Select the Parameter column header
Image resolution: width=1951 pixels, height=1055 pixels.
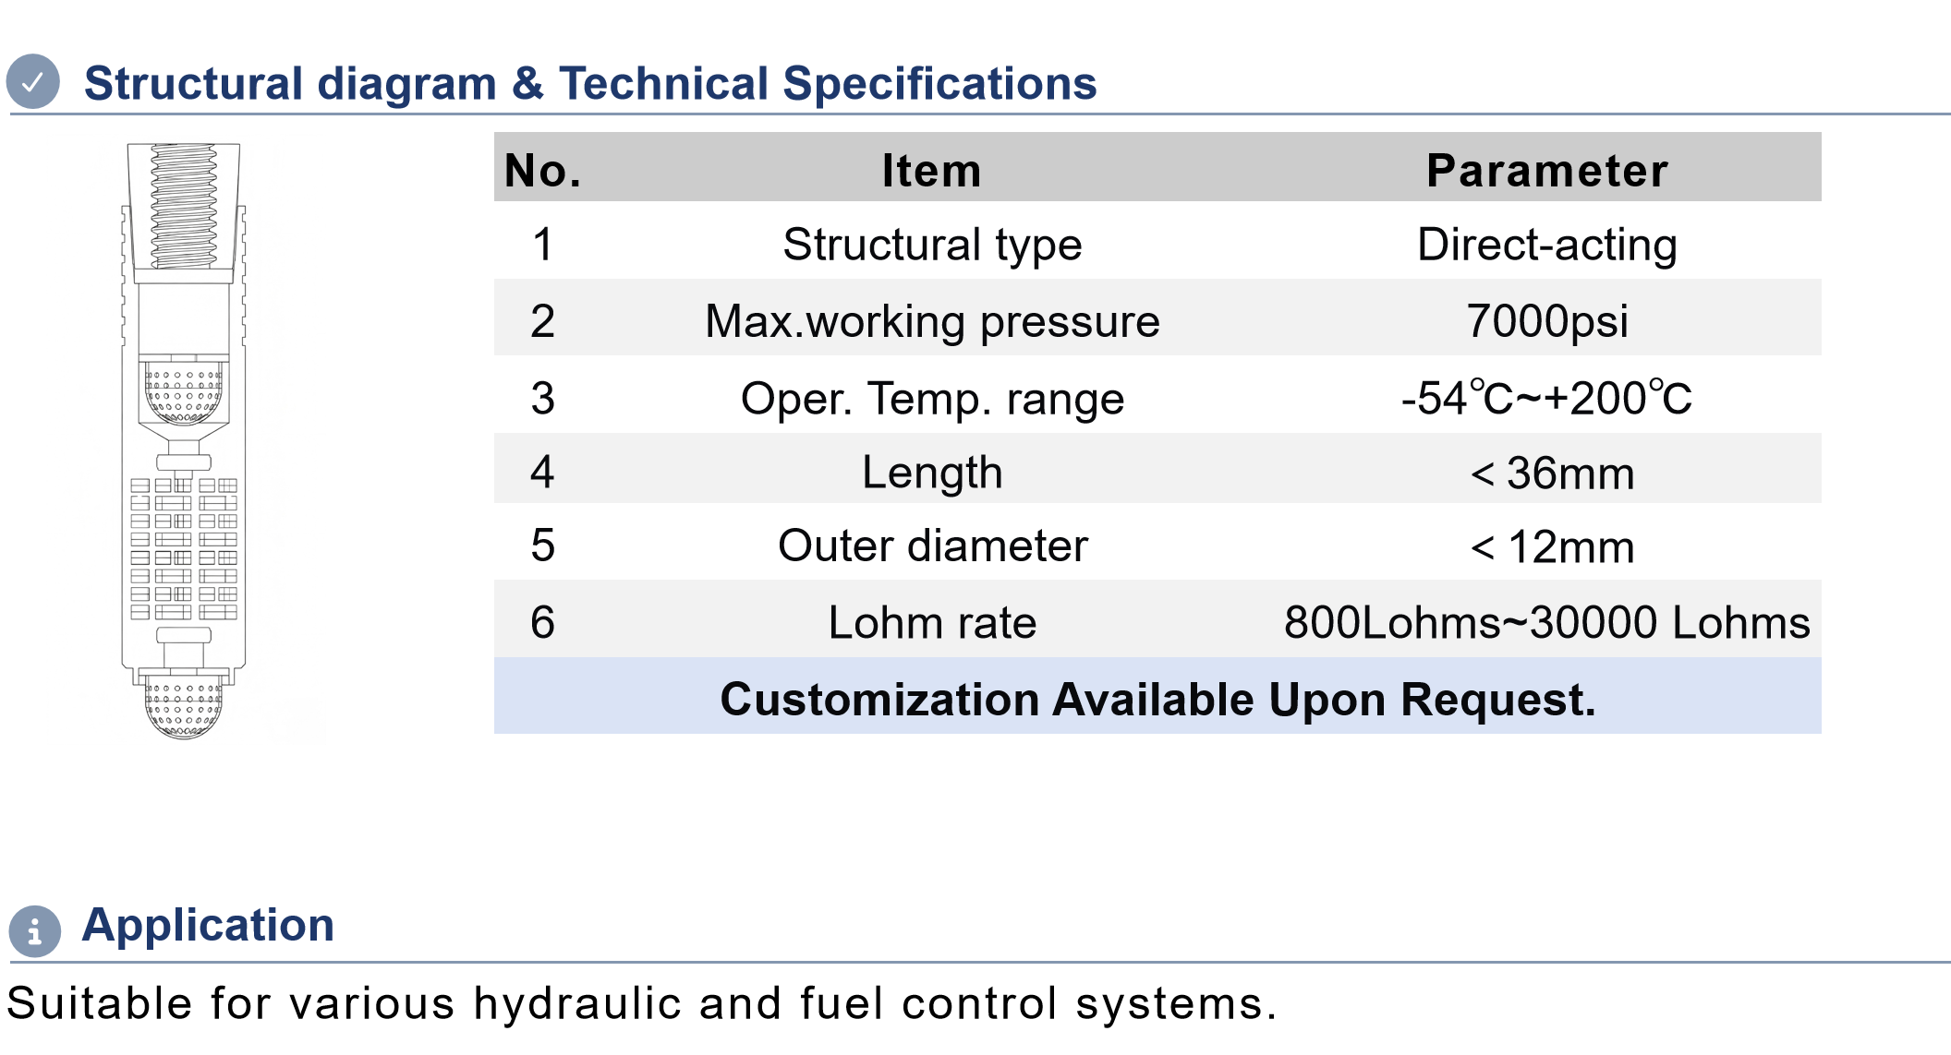click(1547, 171)
